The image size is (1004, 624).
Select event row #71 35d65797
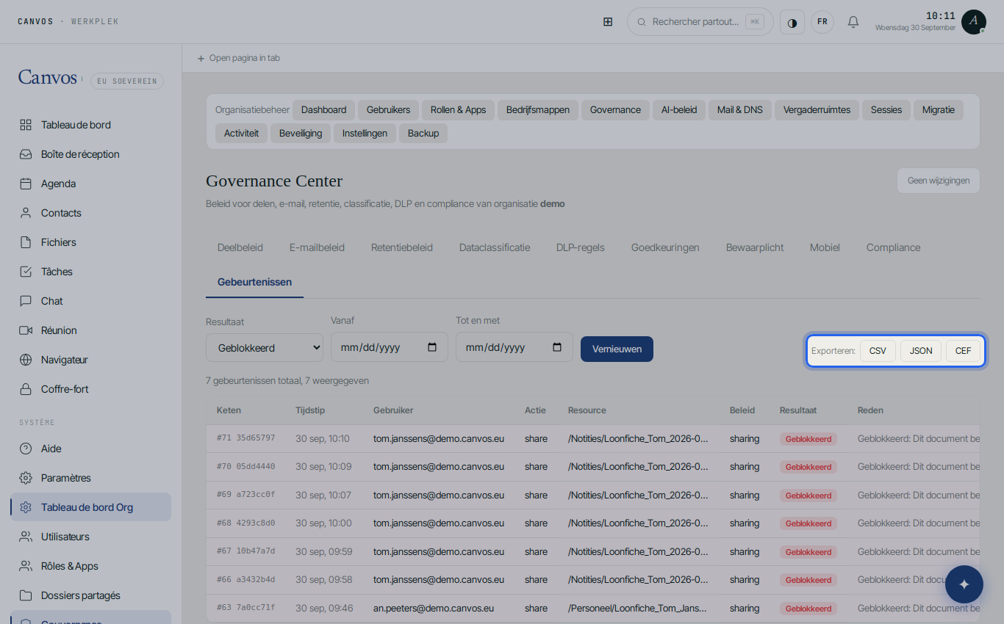592,439
